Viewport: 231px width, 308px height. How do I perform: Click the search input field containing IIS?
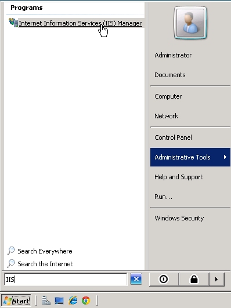click(66, 279)
